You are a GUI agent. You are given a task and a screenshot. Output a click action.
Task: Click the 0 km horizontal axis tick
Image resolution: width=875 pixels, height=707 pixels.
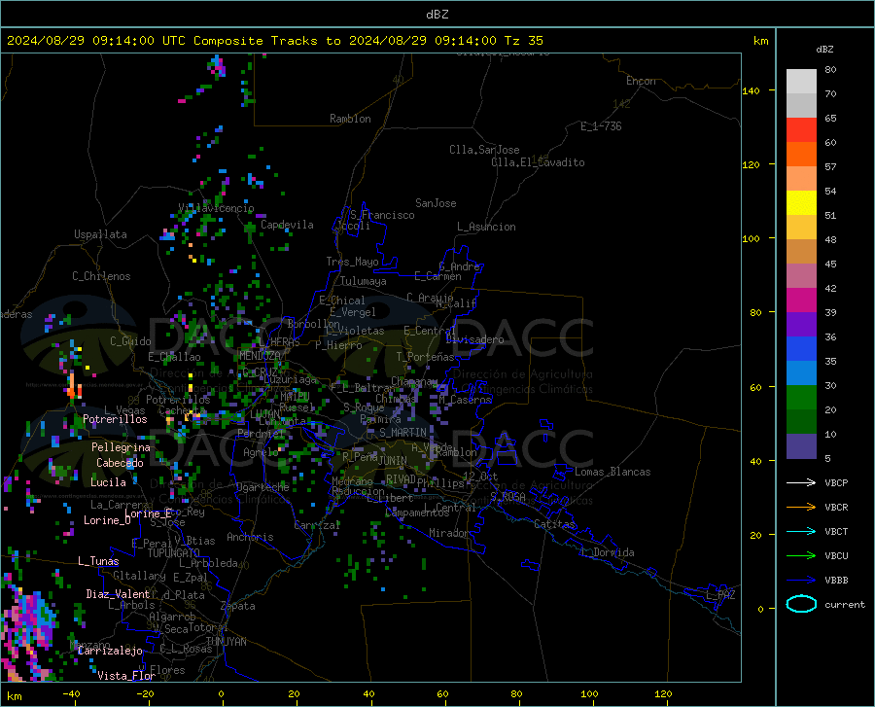[x=221, y=694]
